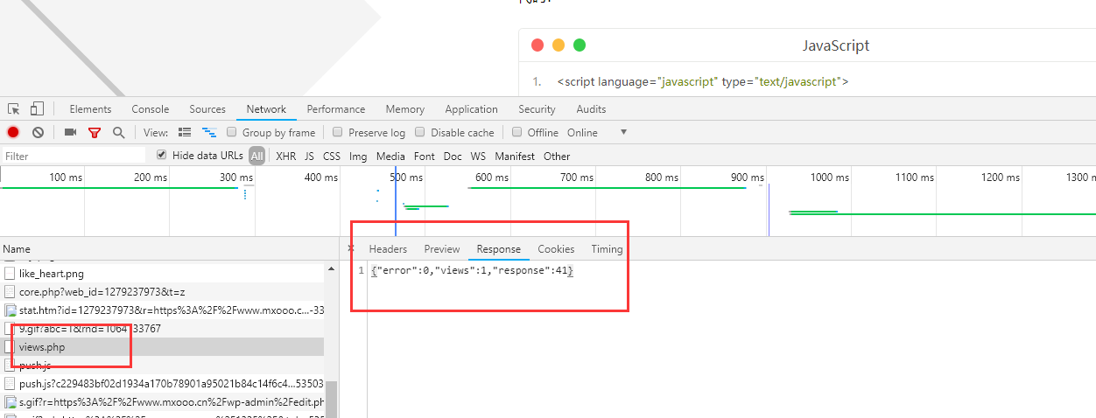Click the inspect element picker icon

[x=14, y=109]
